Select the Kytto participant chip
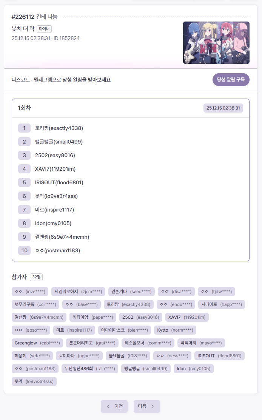The image size is (262, 420). point(175,330)
